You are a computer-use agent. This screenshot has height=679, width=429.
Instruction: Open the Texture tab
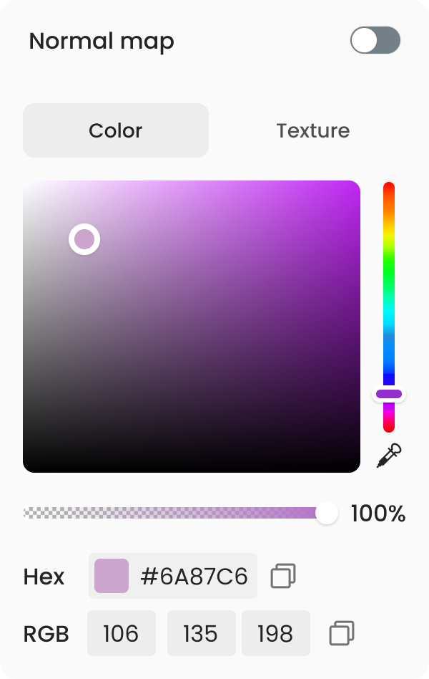pyautogui.click(x=312, y=130)
